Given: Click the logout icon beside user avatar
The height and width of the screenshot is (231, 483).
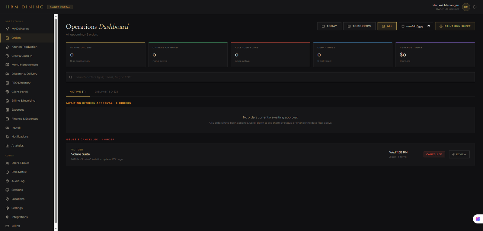Looking at the screenshot, I should [x=475, y=7].
